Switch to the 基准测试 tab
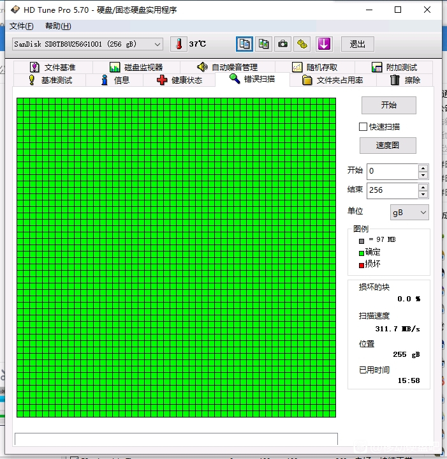This screenshot has width=447, height=459. tap(50, 80)
